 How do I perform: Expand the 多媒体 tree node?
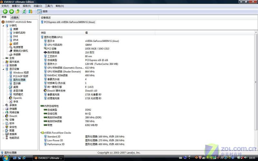coord(3,105)
